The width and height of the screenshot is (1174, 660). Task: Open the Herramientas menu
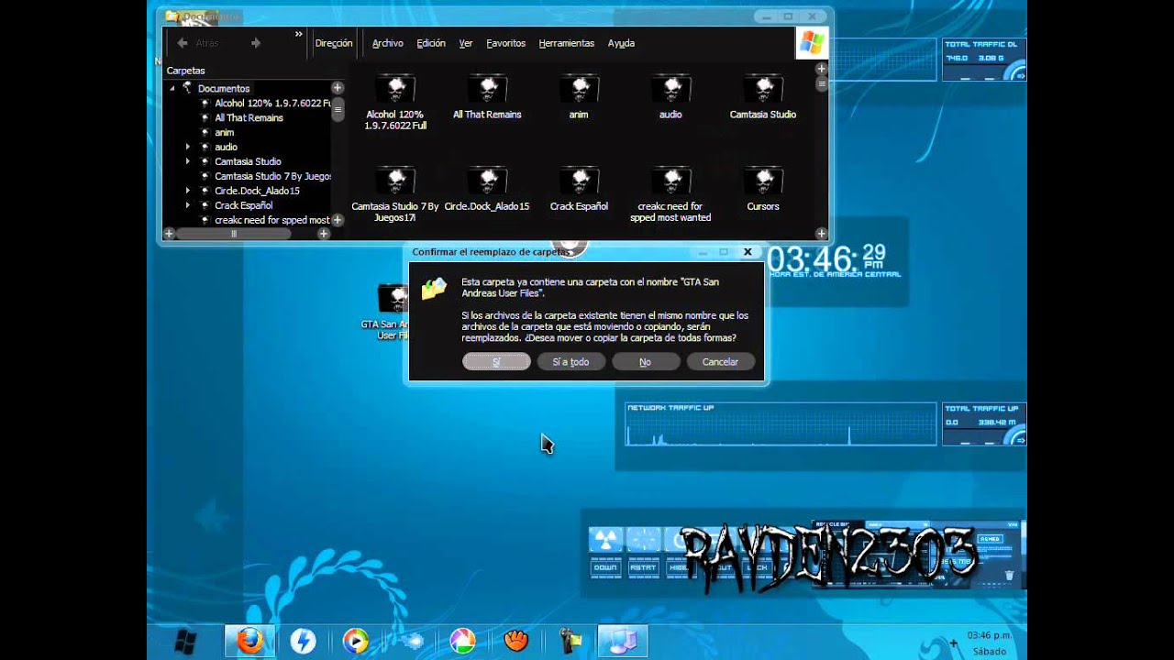coord(566,43)
